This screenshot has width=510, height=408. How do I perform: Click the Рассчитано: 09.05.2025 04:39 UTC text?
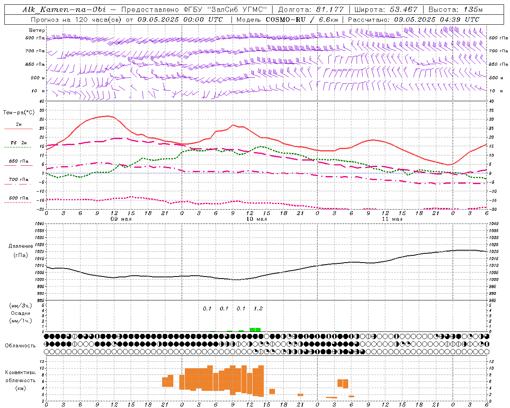coord(414,20)
